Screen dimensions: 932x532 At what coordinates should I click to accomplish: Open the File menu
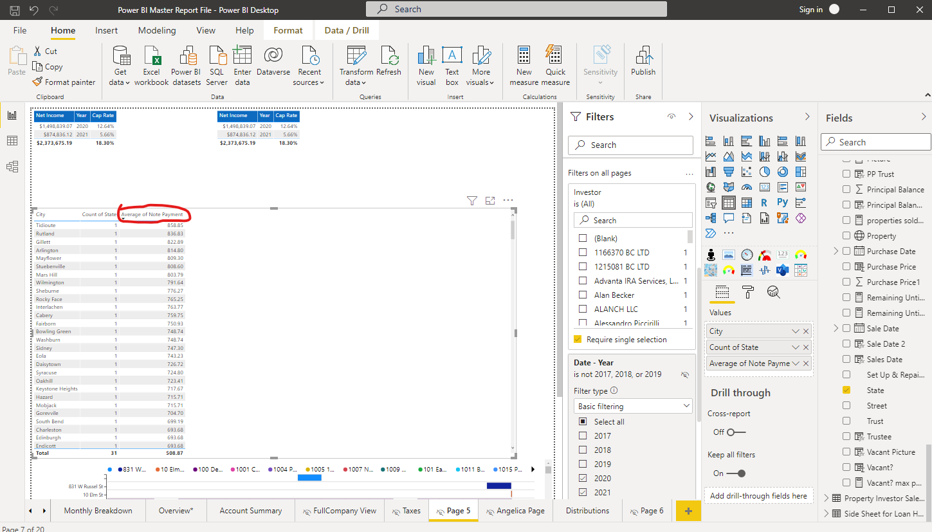(x=20, y=30)
